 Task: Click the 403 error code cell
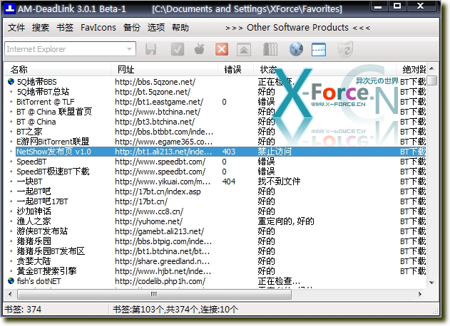[x=229, y=152]
